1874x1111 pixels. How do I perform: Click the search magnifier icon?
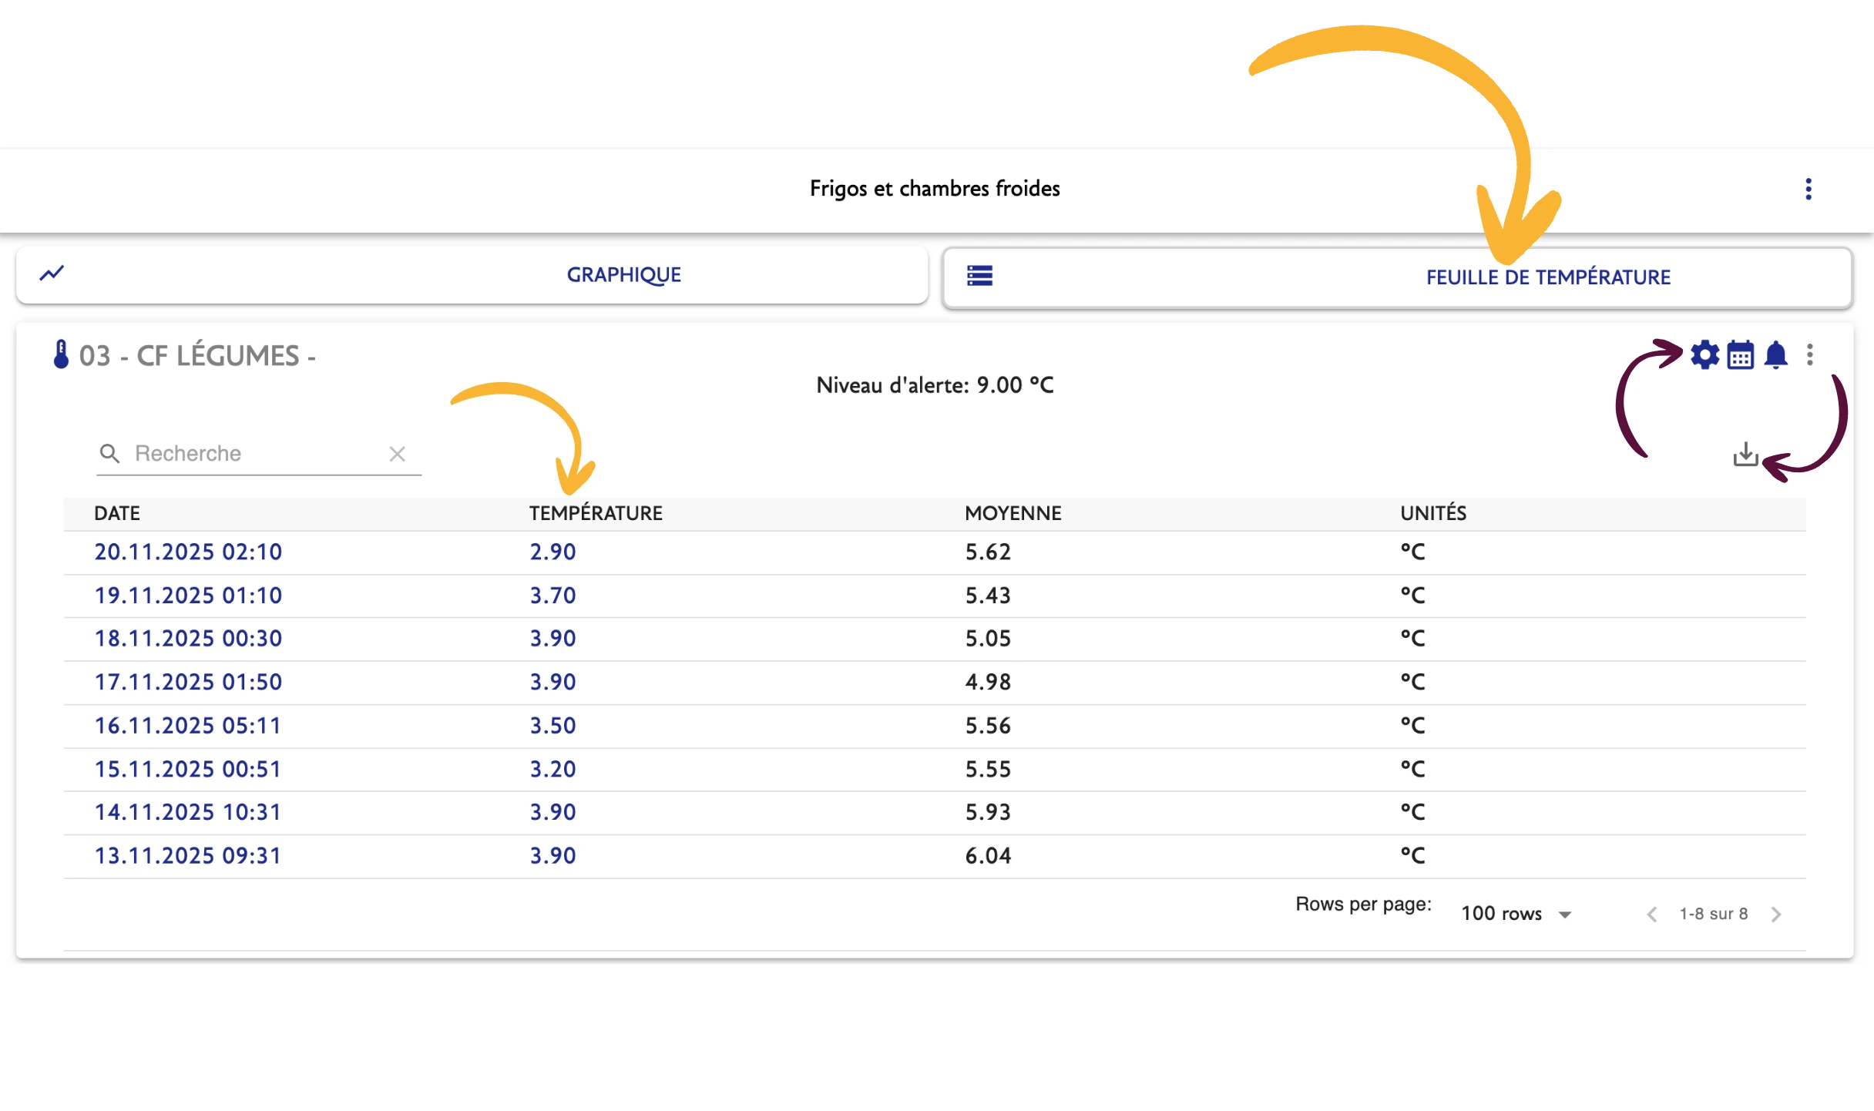(109, 454)
